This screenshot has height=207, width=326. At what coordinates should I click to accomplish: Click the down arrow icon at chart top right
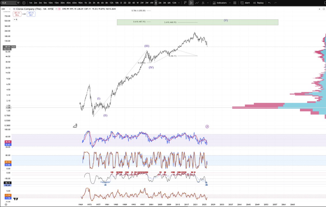(x=319, y=9)
